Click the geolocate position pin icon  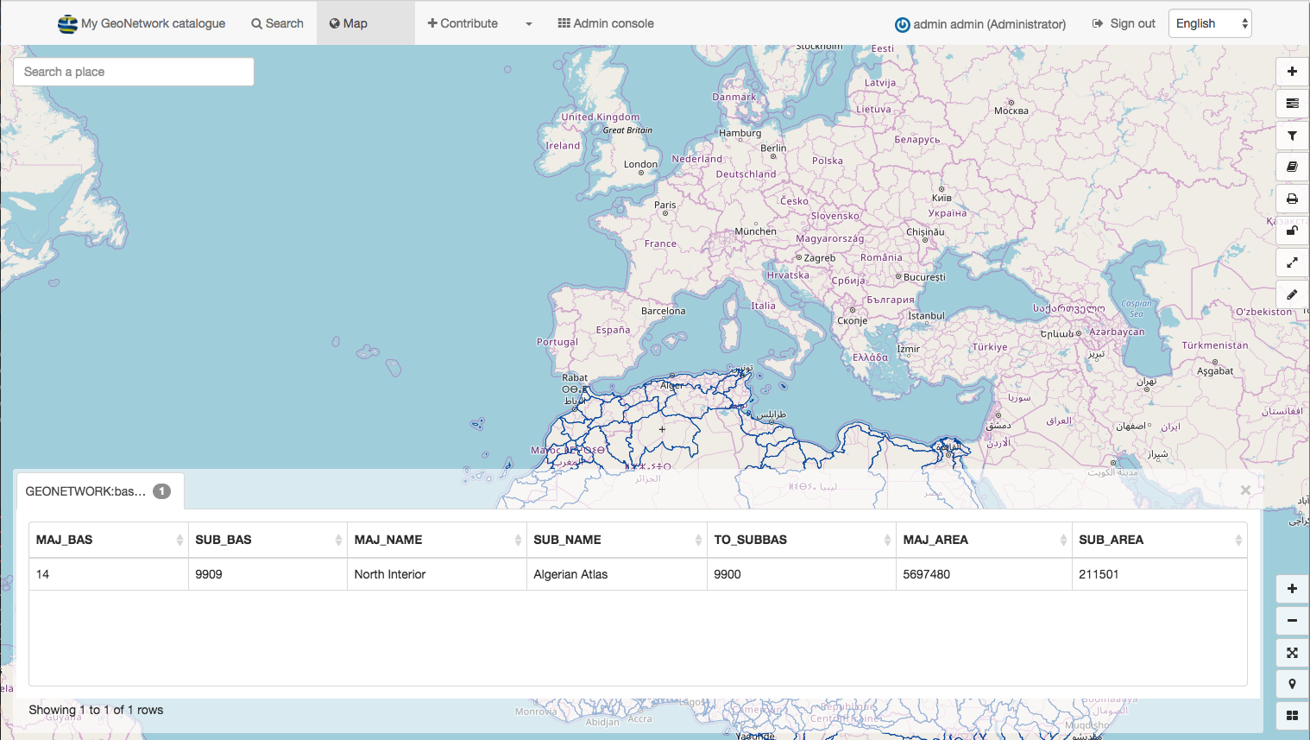(x=1291, y=683)
